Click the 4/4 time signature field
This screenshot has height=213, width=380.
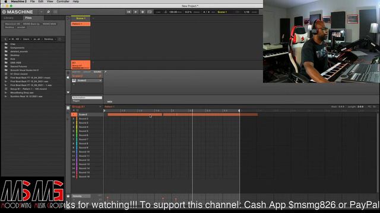pyautogui.click(x=206, y=12)
